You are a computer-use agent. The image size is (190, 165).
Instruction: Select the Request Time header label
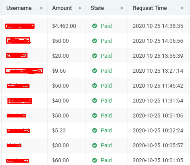point(150,8)
